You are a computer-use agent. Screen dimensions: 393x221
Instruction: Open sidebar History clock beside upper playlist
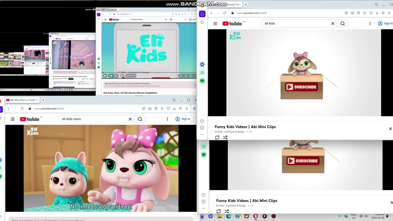click(x=202, y=128)
